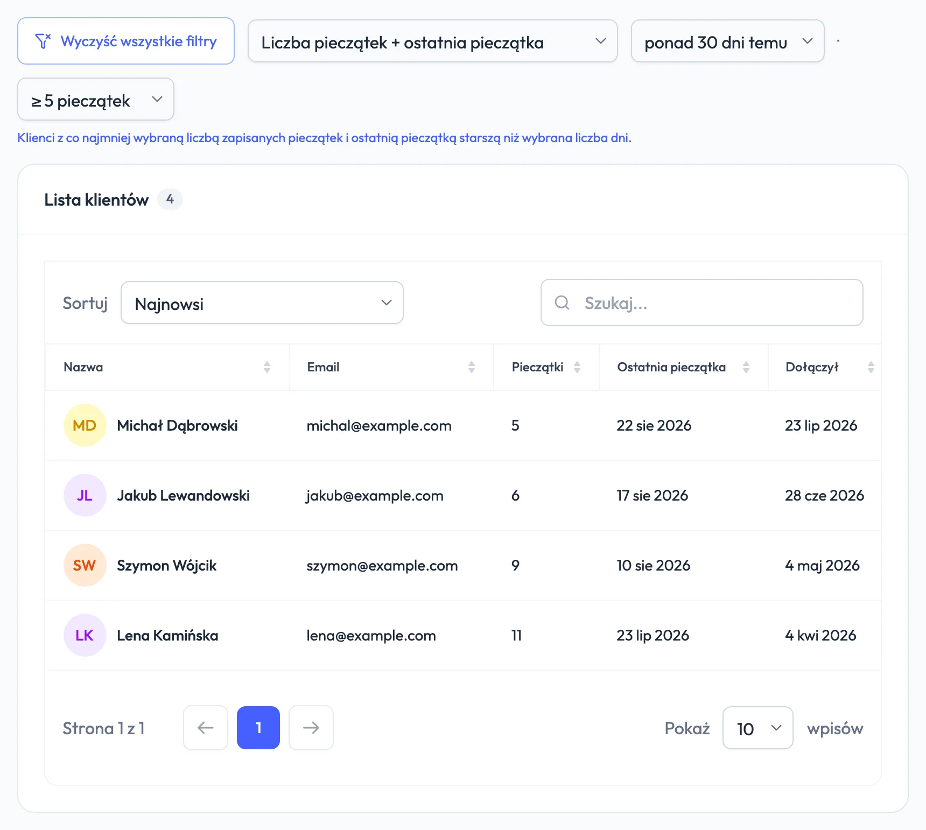
Task: Click the LK avatar for Lena Kamińska
Action: (85, 635)
